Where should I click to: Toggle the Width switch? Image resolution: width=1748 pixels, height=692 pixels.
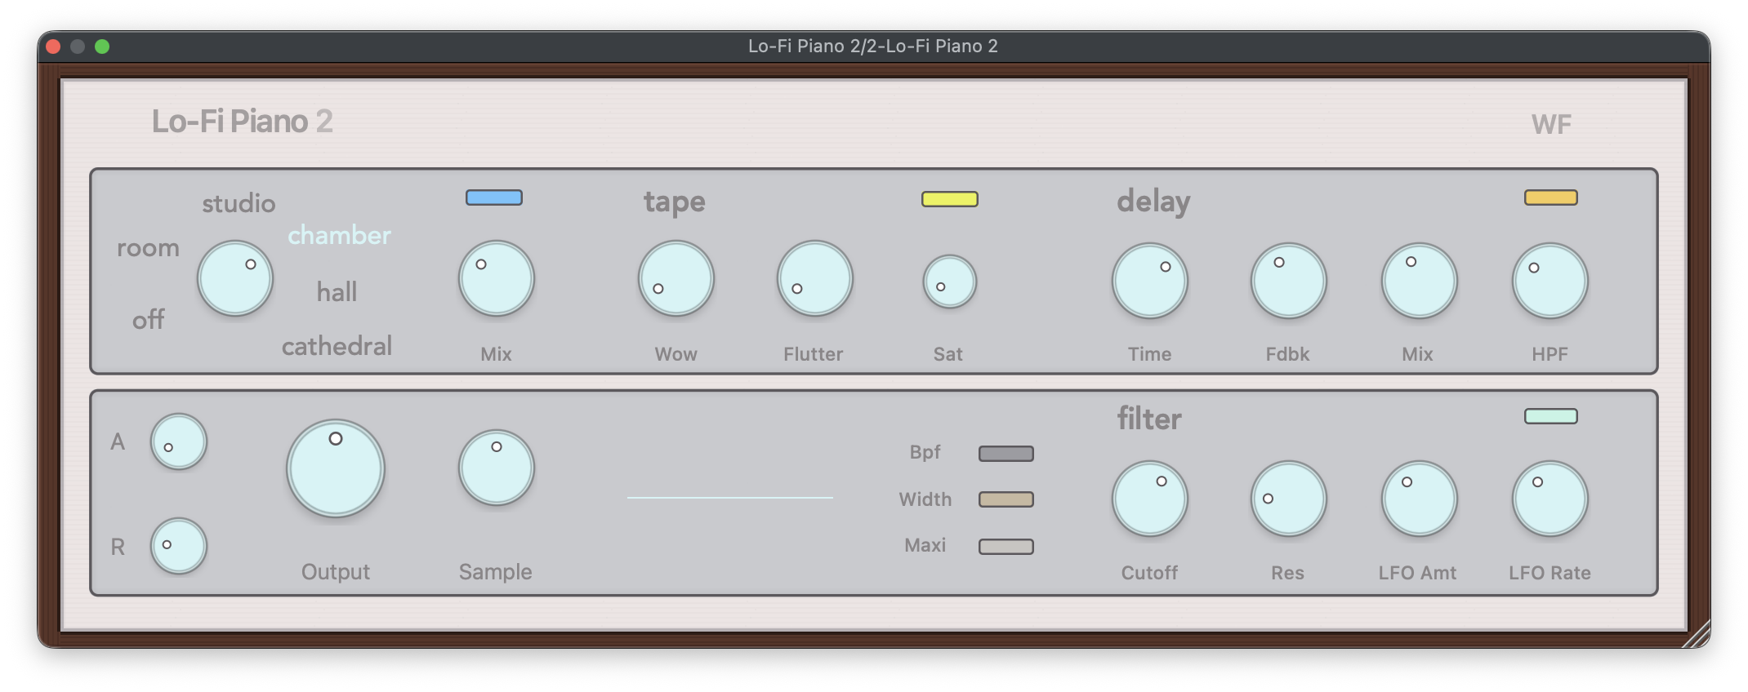[1006, 499]
